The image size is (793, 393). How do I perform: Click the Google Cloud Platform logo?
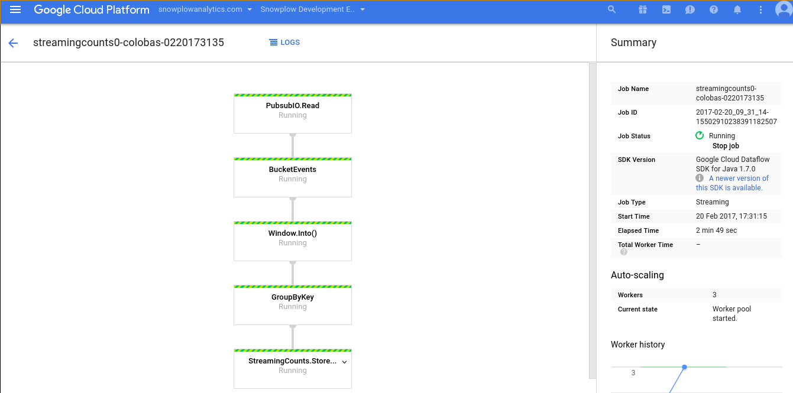(x=92, y=9)
